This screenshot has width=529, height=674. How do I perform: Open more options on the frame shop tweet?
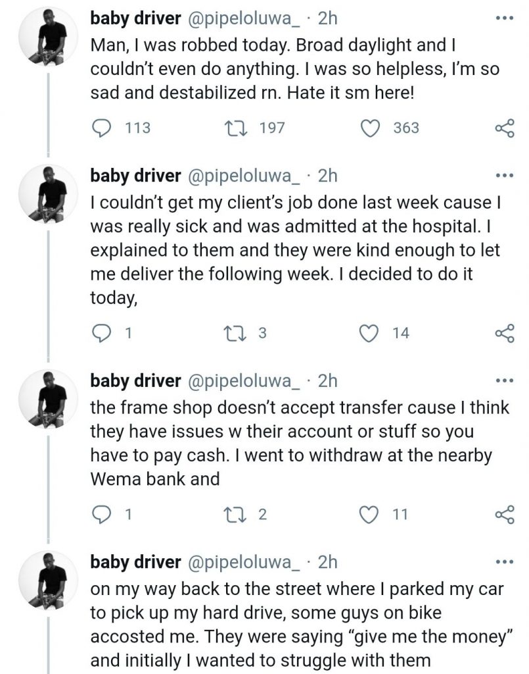(503, 381)
